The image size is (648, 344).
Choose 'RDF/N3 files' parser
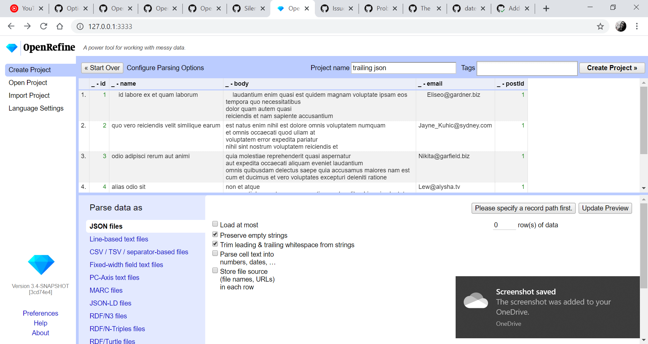(108, 316)
